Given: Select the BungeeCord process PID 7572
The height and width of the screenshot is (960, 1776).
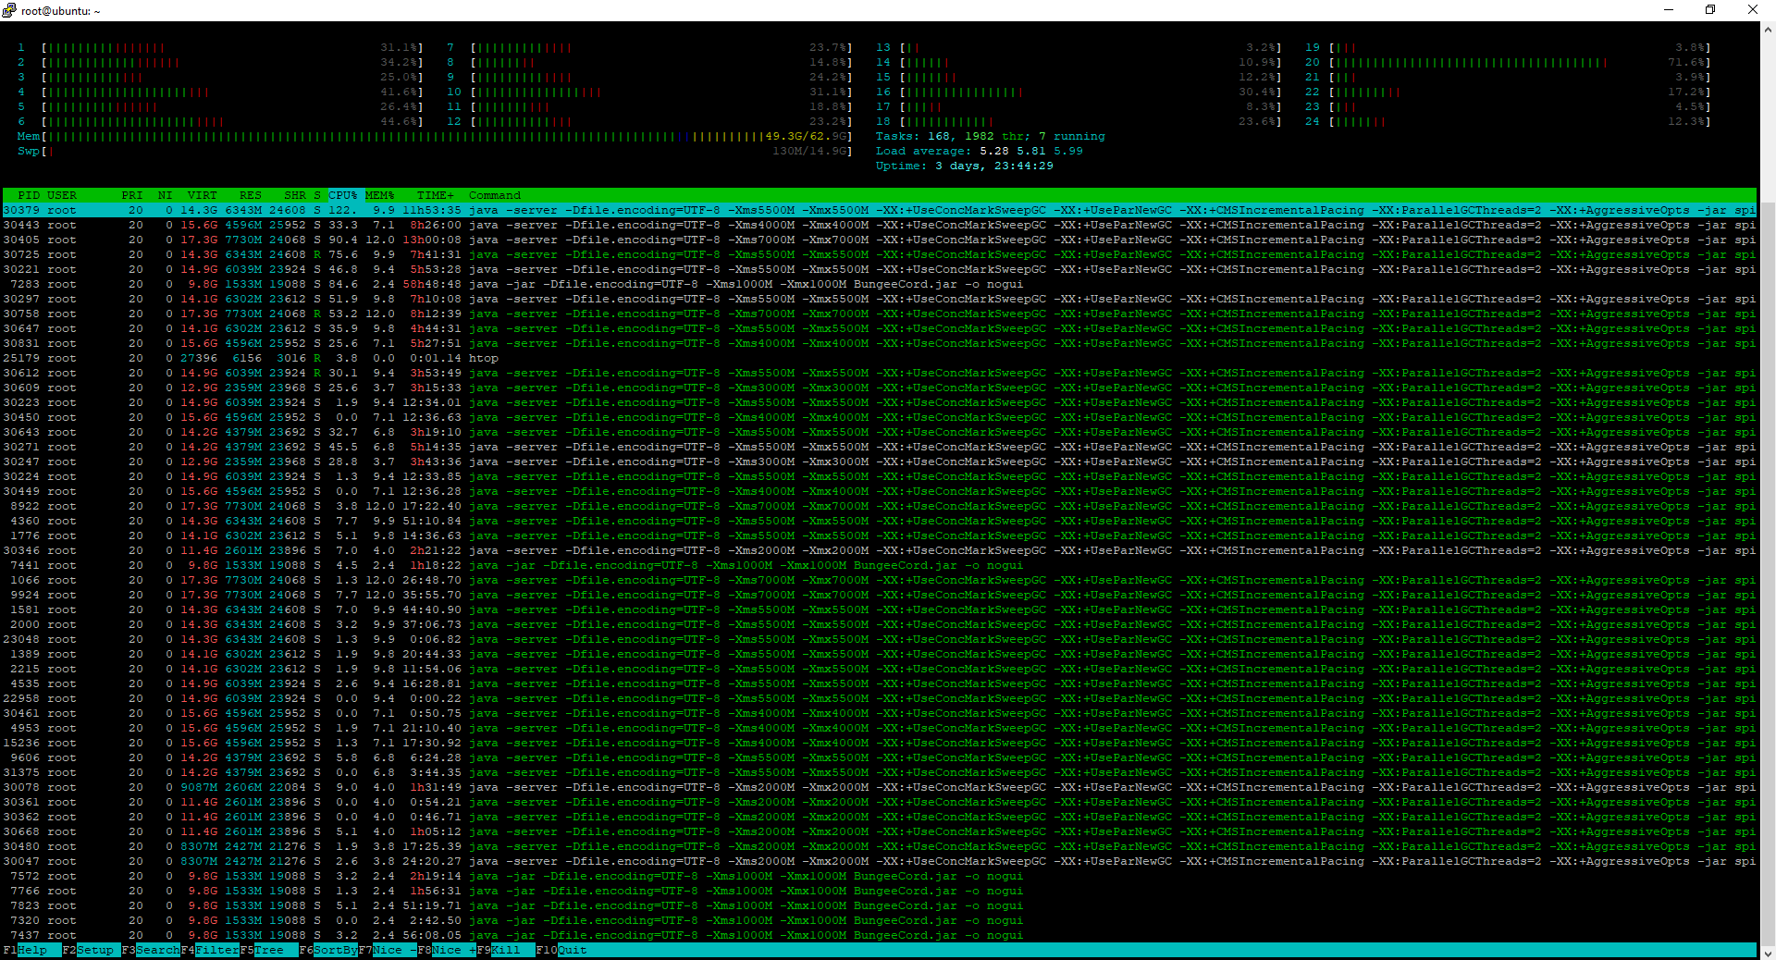Looking at the screenshot, I should click(880, 876).
